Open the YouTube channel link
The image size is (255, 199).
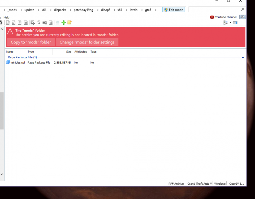[x=223, y=17]
